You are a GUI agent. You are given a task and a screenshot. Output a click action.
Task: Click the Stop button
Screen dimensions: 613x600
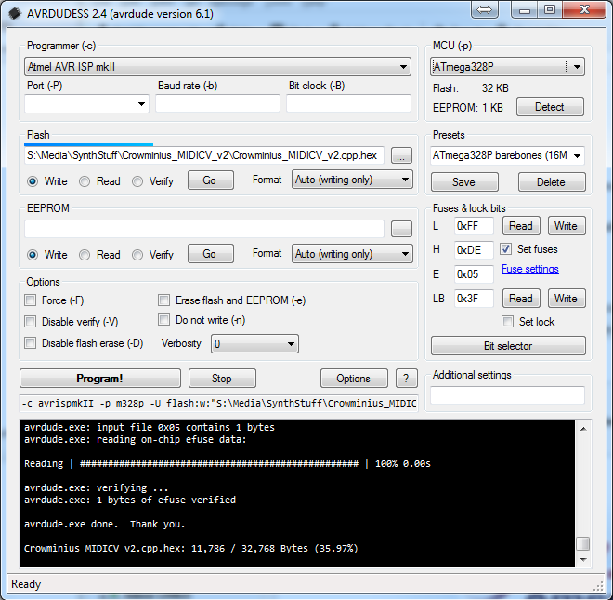[222, 379]
